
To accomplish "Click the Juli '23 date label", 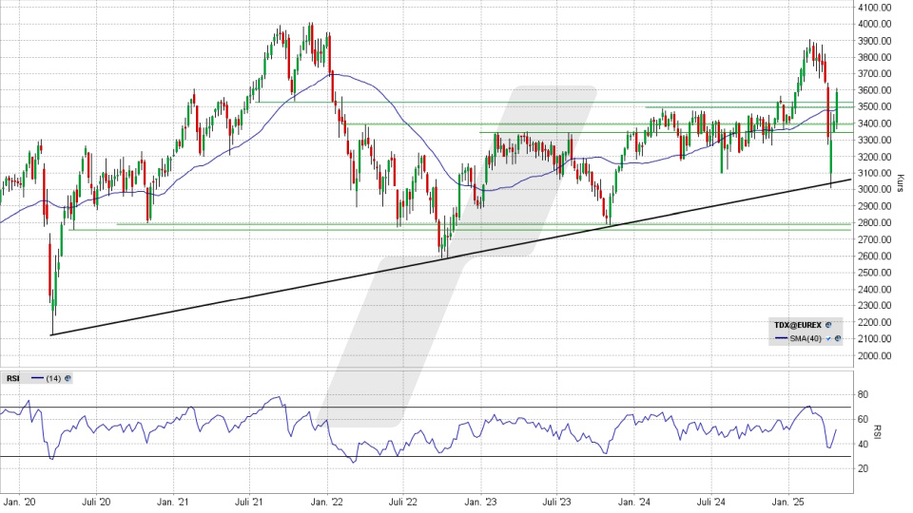I will (557, 502).
